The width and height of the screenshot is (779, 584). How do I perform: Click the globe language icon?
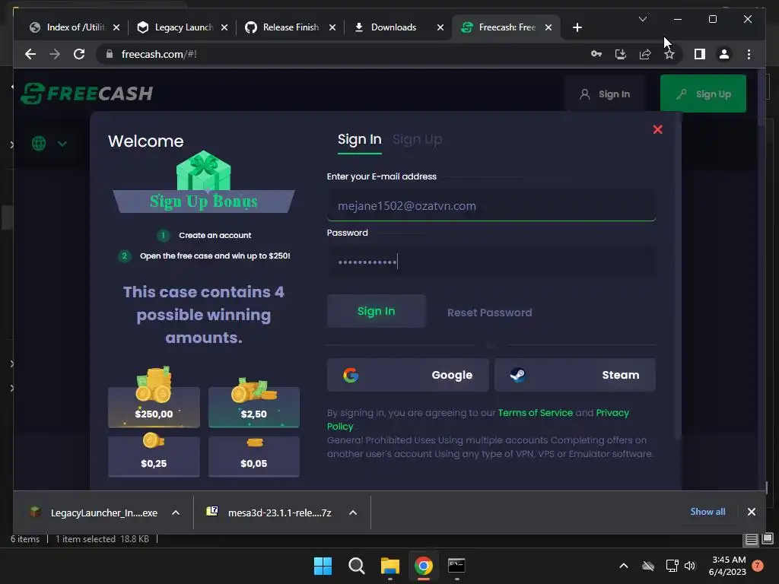(x=39, y=144)
